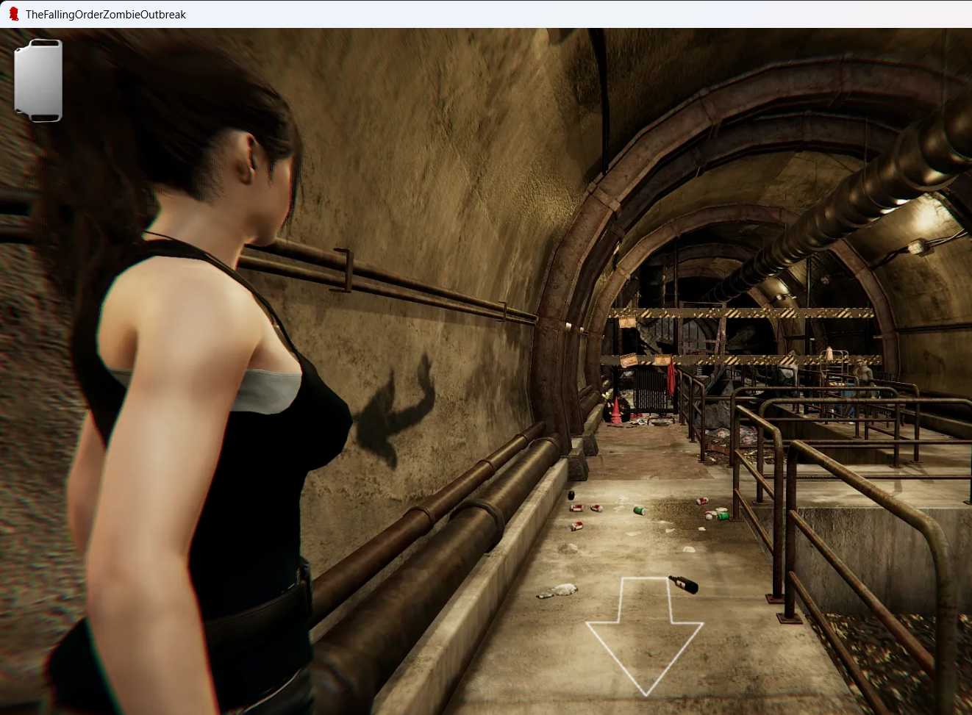Click the dark glass bottle on the floor
This screenshot has width=972, height=715.
[683, 584]
